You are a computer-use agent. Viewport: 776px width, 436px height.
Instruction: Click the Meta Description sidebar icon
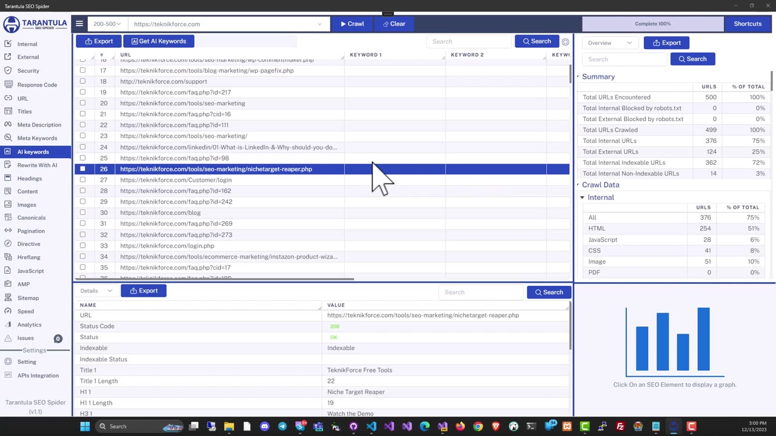click(8, 125)
